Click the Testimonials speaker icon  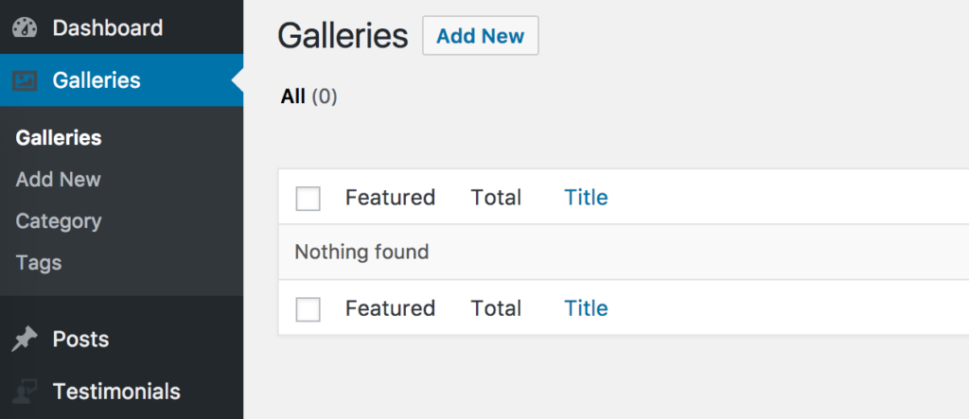point(25,392)
